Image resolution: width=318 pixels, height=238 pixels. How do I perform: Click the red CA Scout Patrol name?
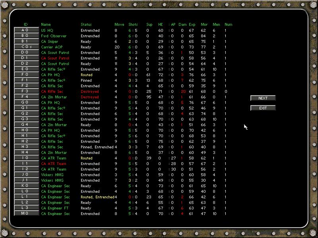point(55,58)
